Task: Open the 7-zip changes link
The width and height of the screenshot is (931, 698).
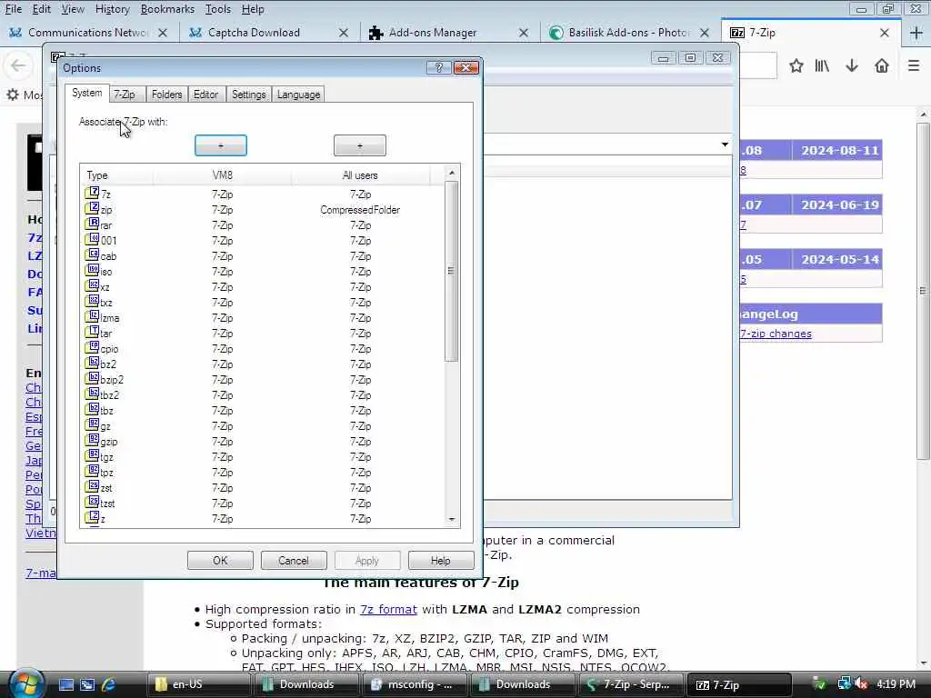Action: click(776, 334)
